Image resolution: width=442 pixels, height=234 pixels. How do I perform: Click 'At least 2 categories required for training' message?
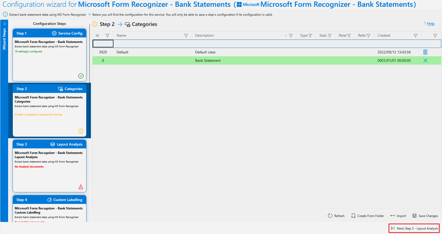pyautogui.click(x=38, y=115)
